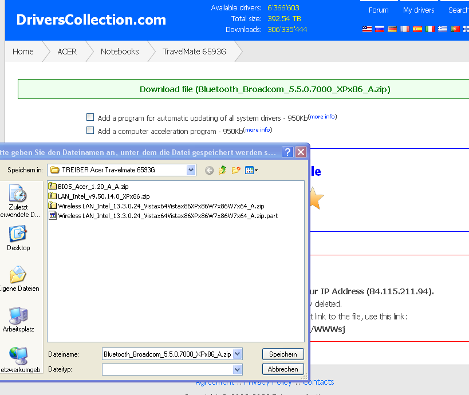Select LAN_Intel_v9.50.14.0_XPx86.zip file

coord(99,196)
